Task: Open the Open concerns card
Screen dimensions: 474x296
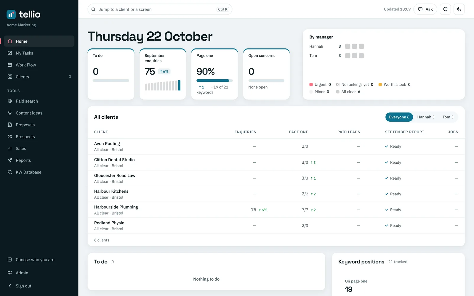Action: 266,74
